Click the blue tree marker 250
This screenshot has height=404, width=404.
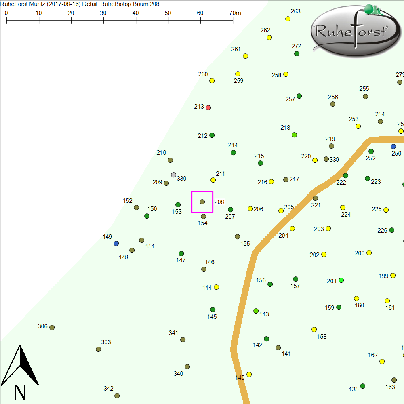click(x=393, y=146)
